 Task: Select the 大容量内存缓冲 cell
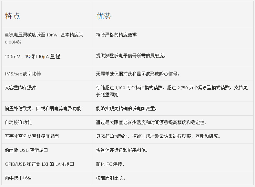(21, 87)
